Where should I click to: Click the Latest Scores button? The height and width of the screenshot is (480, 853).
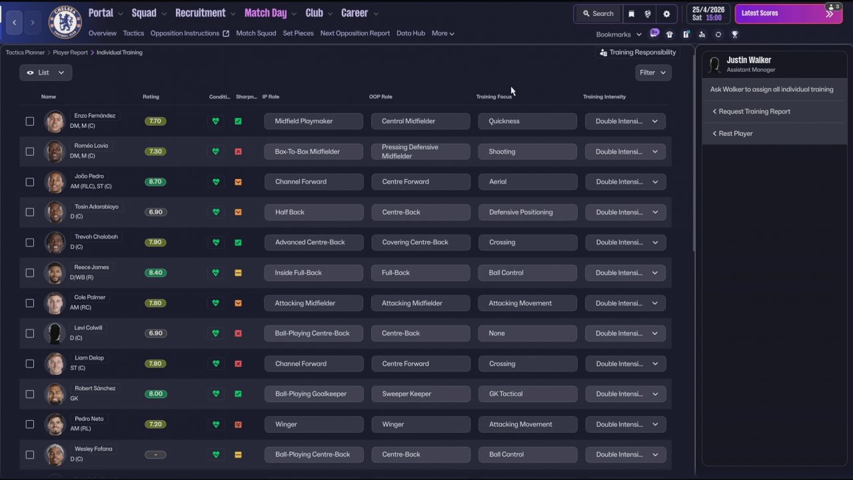[x=788, y=13]
